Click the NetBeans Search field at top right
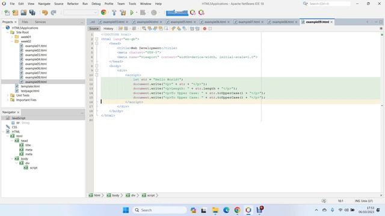Screen dimensions: 385x216 coord(330,4)
